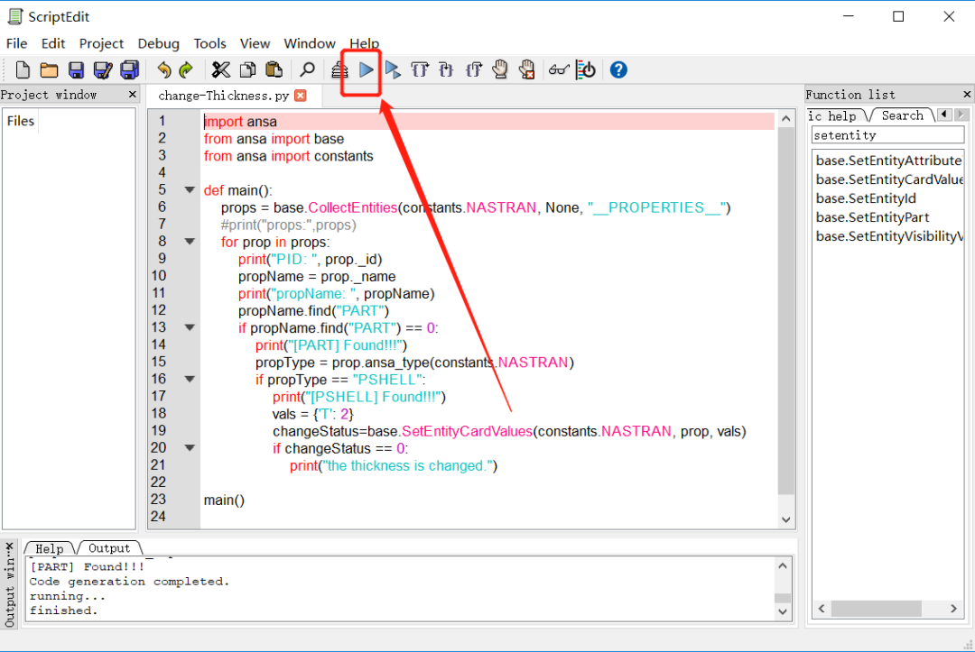Open a script file from folder
This screenshot has width=975, height=652.
(x=49, y=69)
